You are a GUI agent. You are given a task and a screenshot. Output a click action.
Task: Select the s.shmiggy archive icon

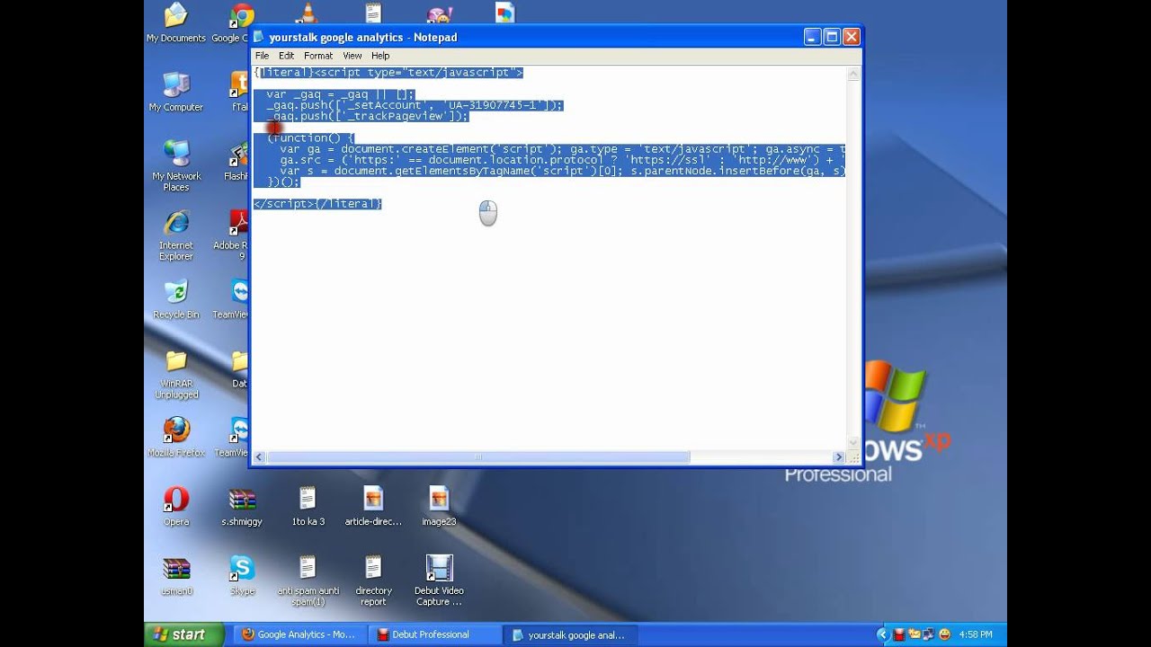(242, 507)
